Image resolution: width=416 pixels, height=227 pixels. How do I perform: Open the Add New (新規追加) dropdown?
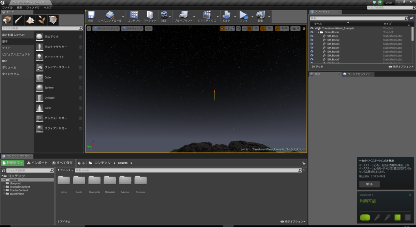click(13, 163)
